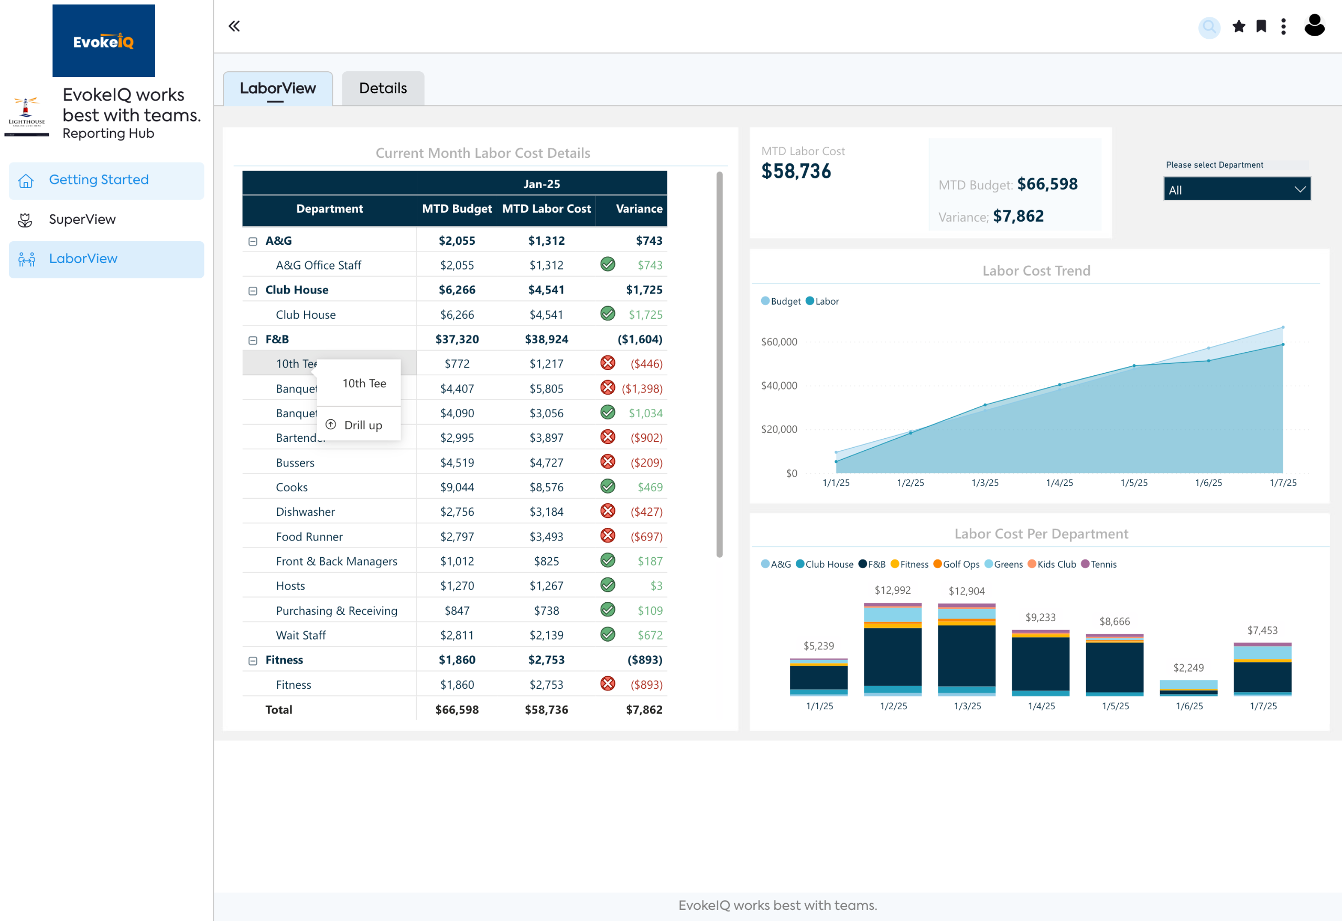Collapse the F&B department group
This screenshot has height=921, width=1342.
pyautogui.click(x=253, y=340)
